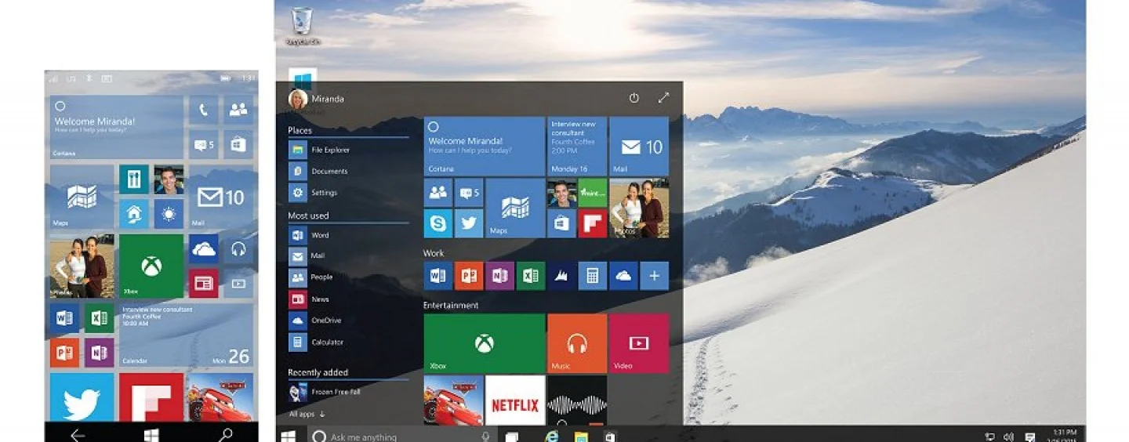Open the Cortana Welcome Miranda tile on desktop
Viewport: 1129px width, 442px height.
coord(484,147)
